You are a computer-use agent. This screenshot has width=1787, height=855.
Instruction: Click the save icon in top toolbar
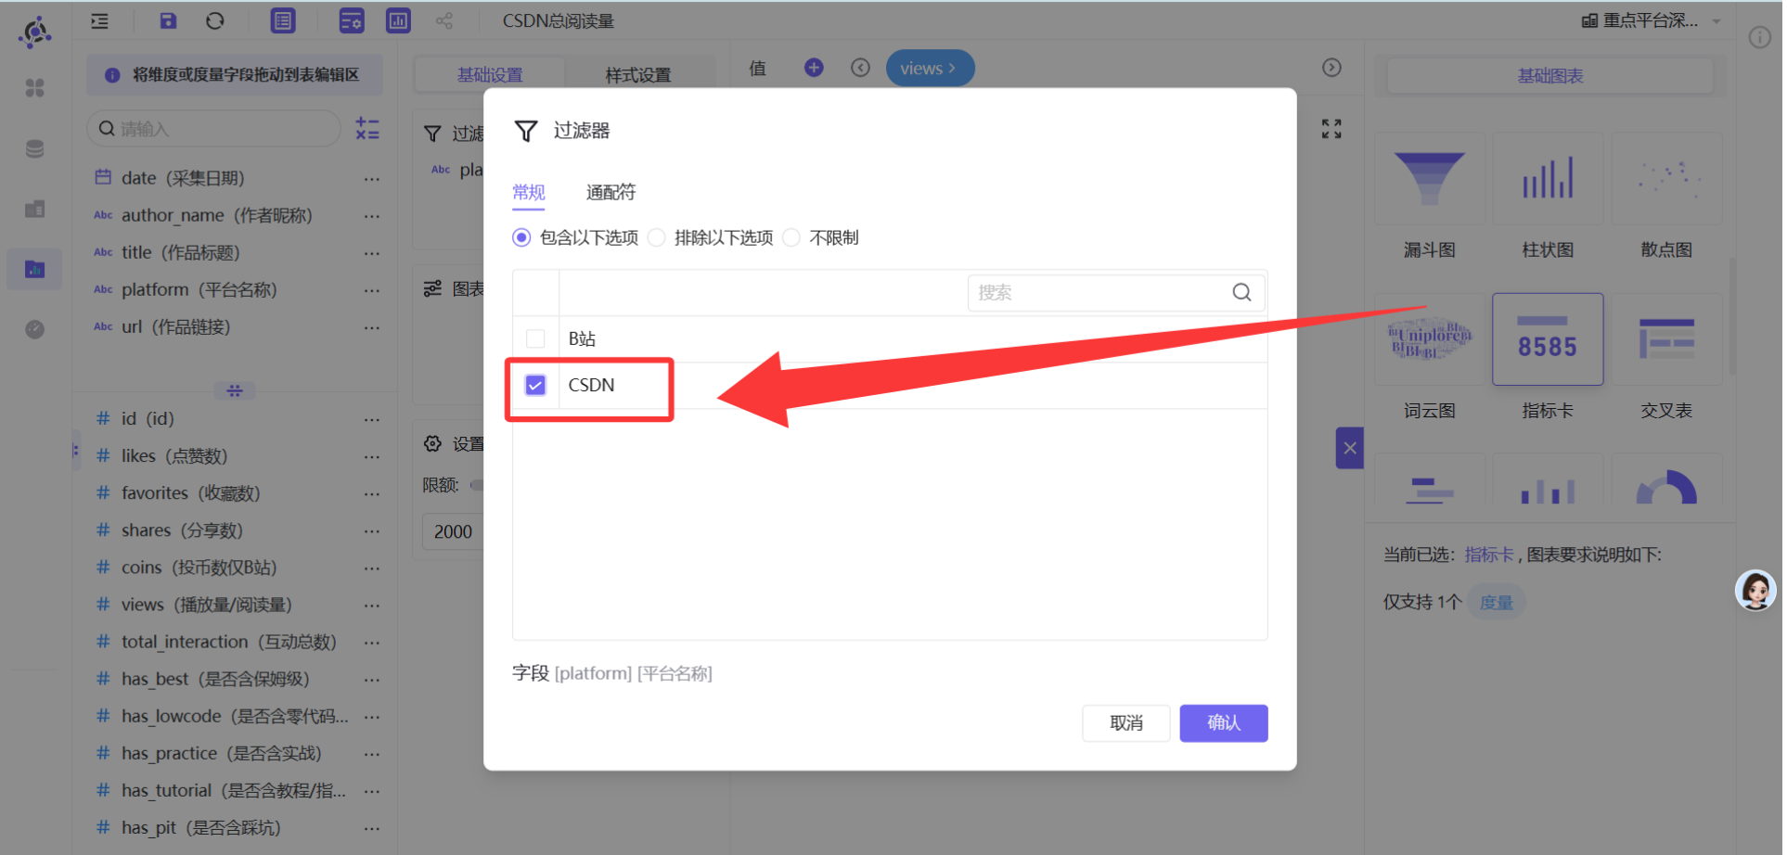[x=168, y=20]
